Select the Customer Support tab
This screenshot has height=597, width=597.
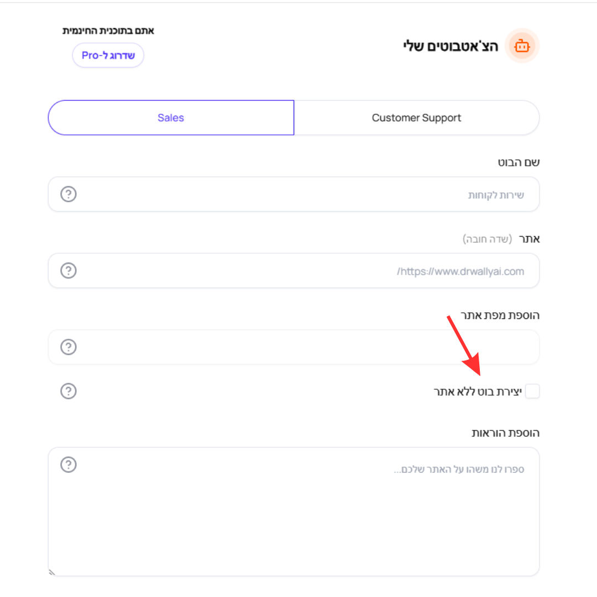tap(417, 118)
